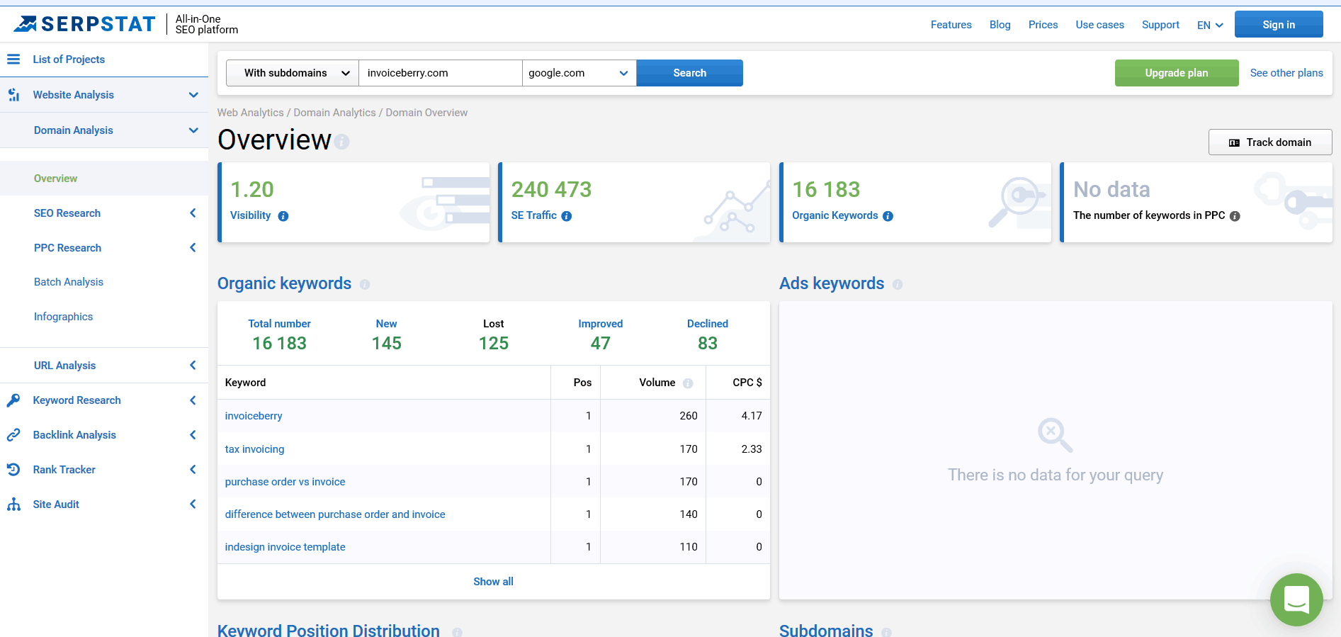Screen dimensions: 1341x637
Task: Collapse the Website Analysis section
Action: [x=193, y=95]
